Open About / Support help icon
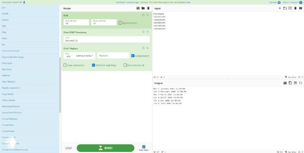 [x=301, y=2]
